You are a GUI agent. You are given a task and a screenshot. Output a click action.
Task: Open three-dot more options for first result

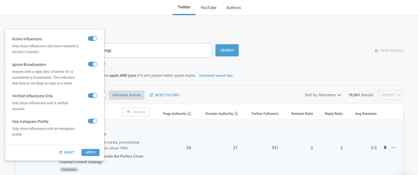(394, 148)
